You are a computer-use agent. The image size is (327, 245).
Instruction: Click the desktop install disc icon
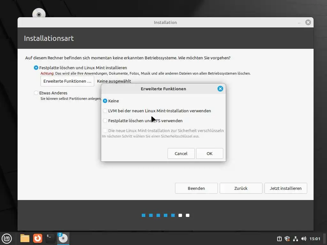(39, 13)
